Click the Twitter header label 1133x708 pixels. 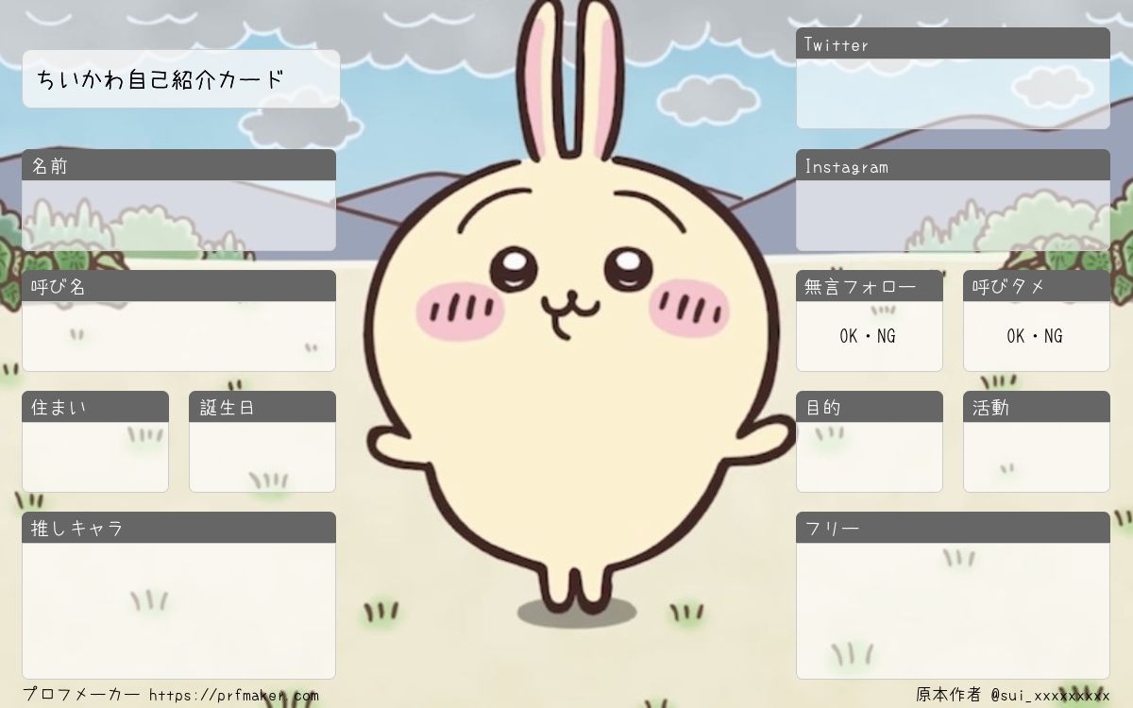coord(953,43)
